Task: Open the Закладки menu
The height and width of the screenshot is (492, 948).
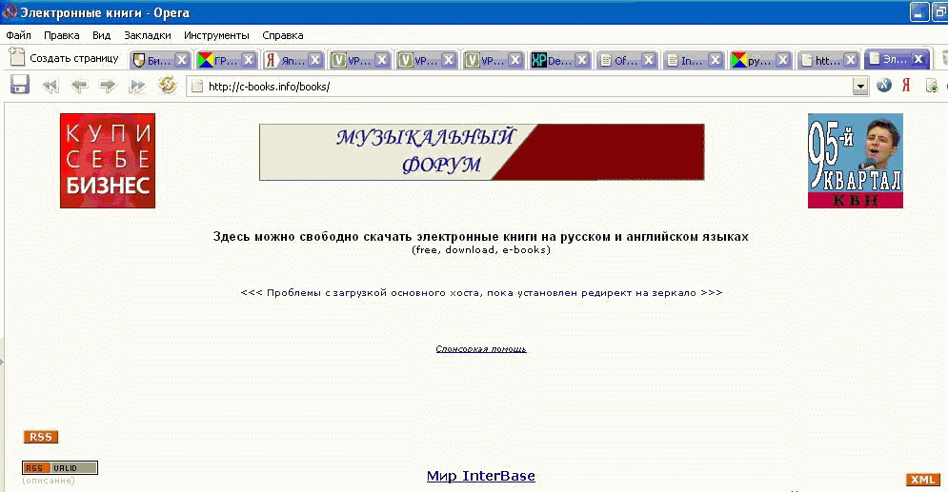Action: coord(148,35)
